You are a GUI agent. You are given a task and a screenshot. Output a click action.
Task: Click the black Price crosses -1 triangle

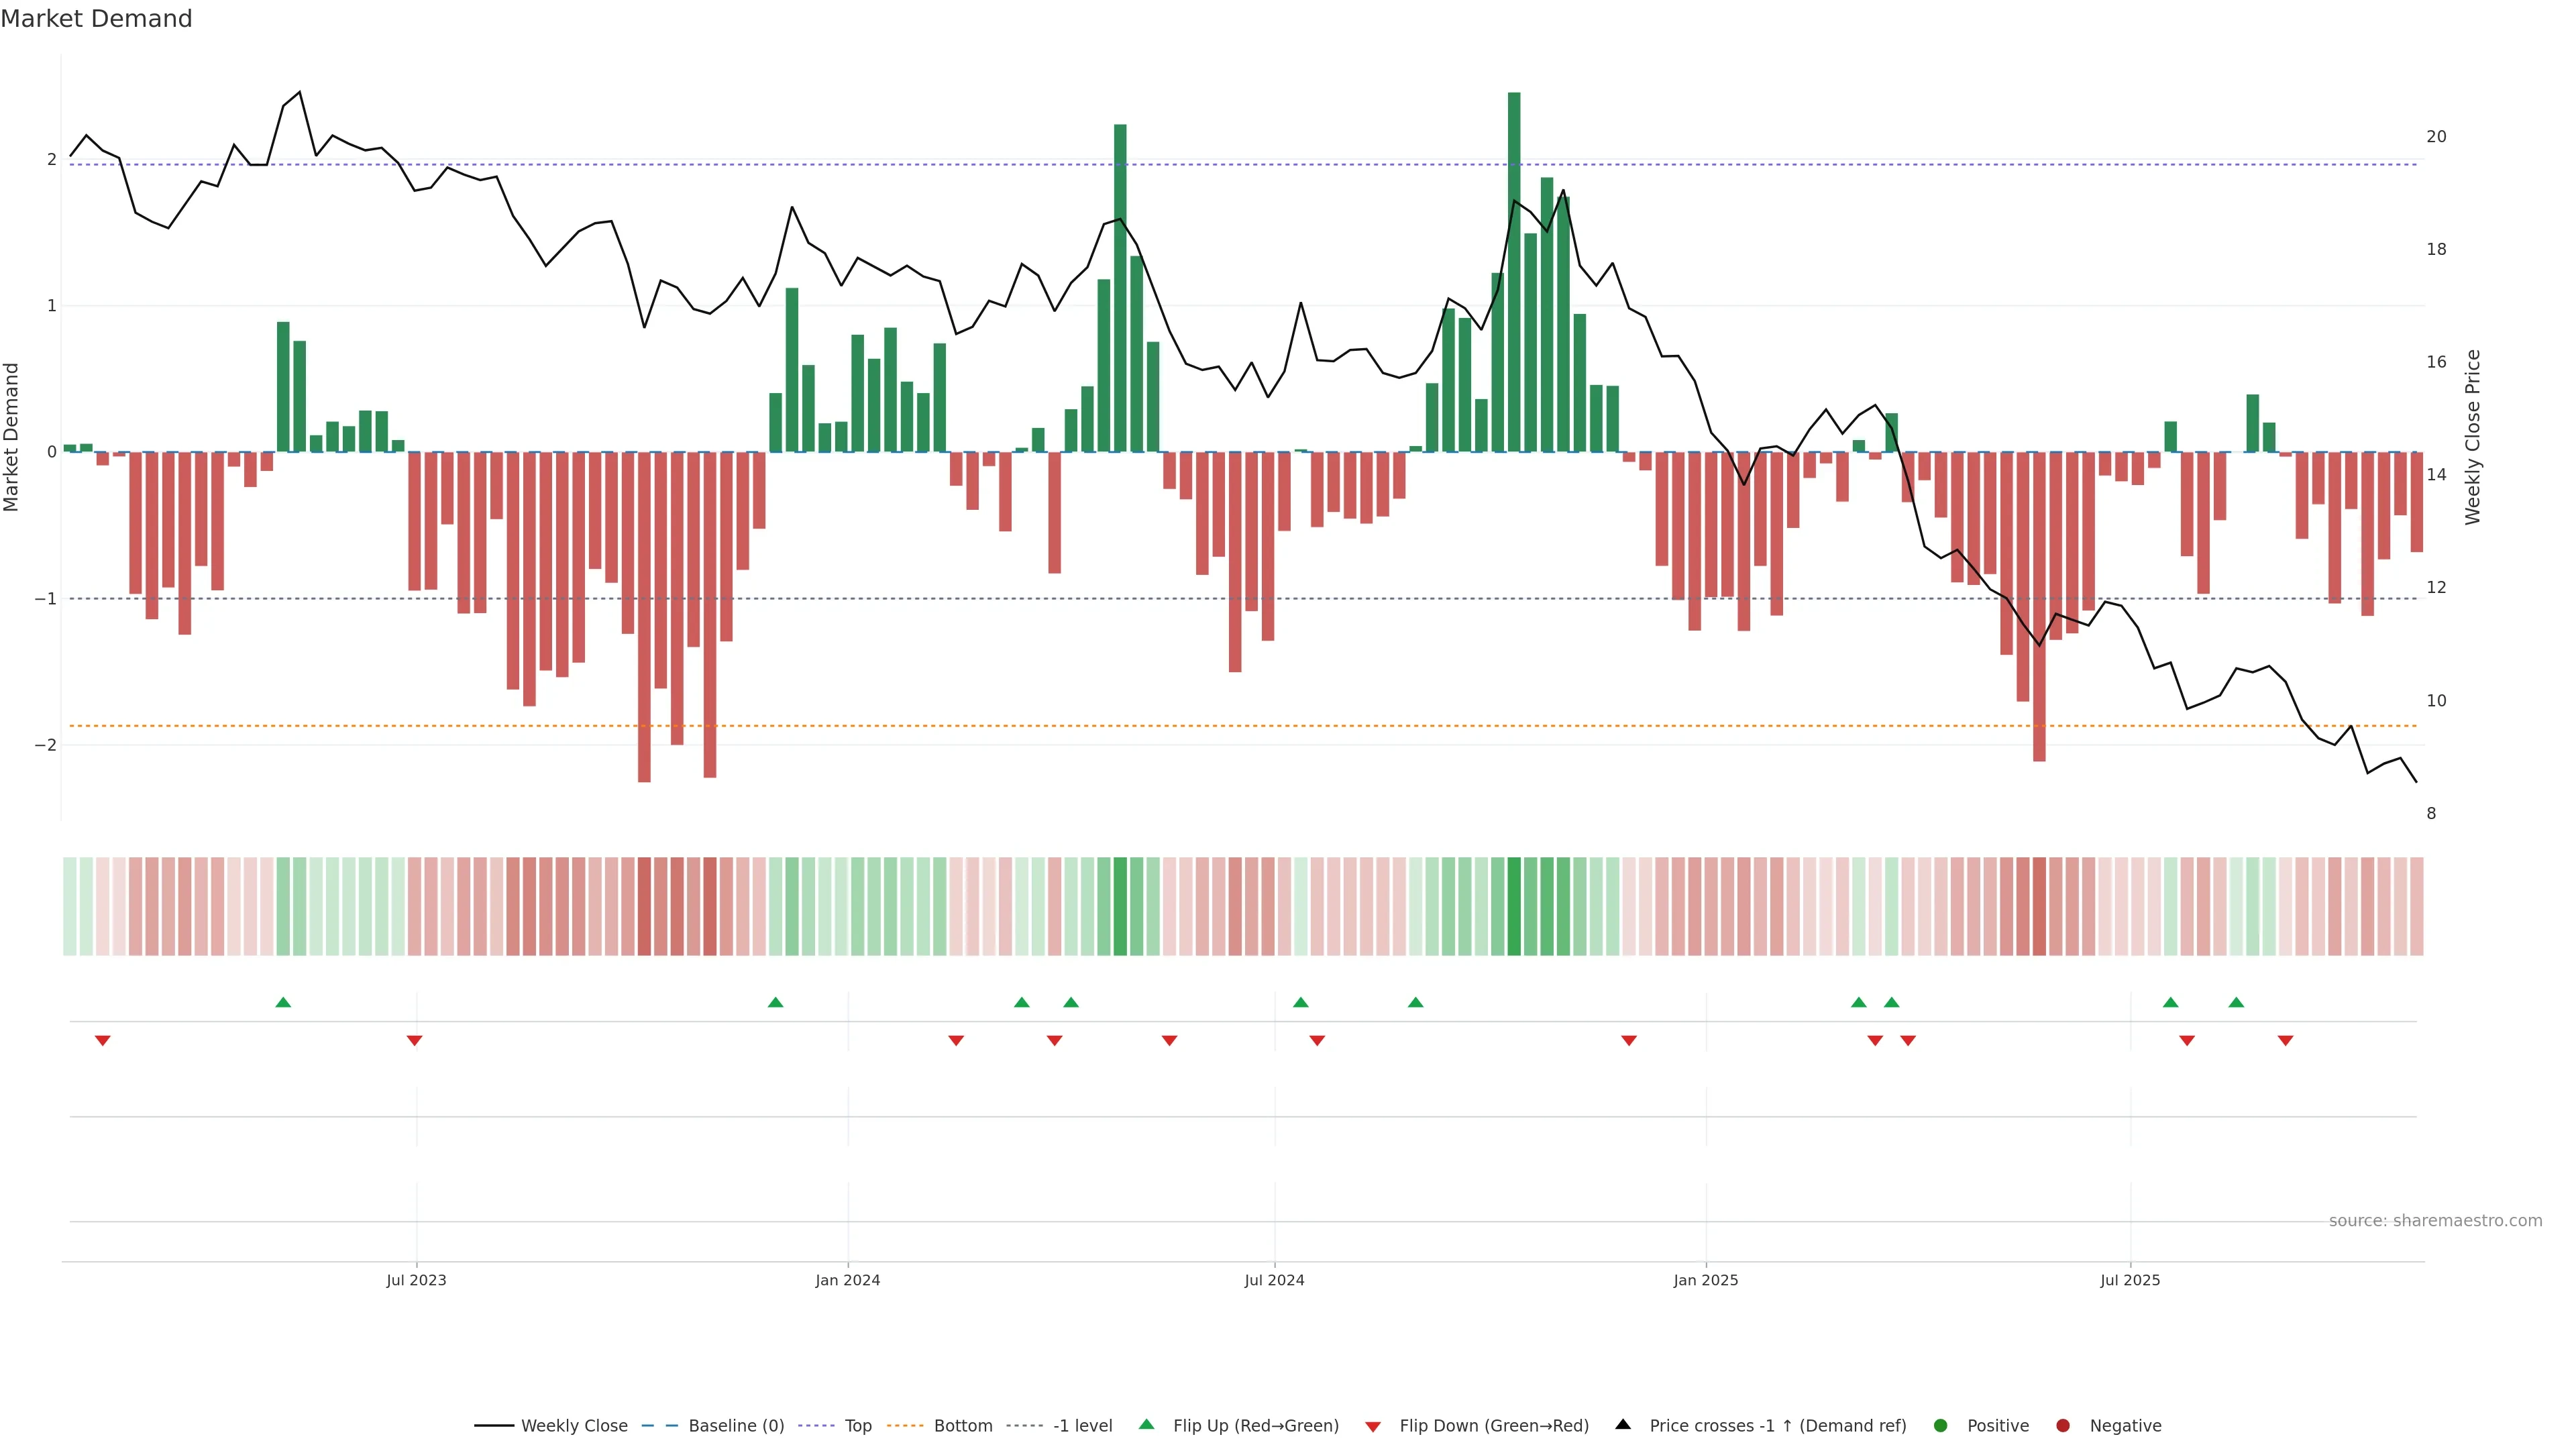[x=1623, y=1425]
